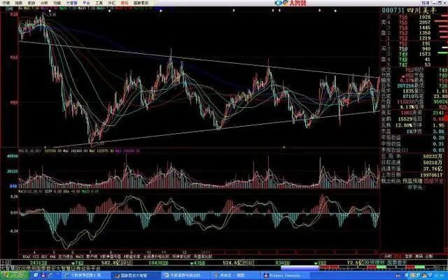Click the listing date value 19970617
This screenshot has width=448, height=280.
(x=432, y=174)
